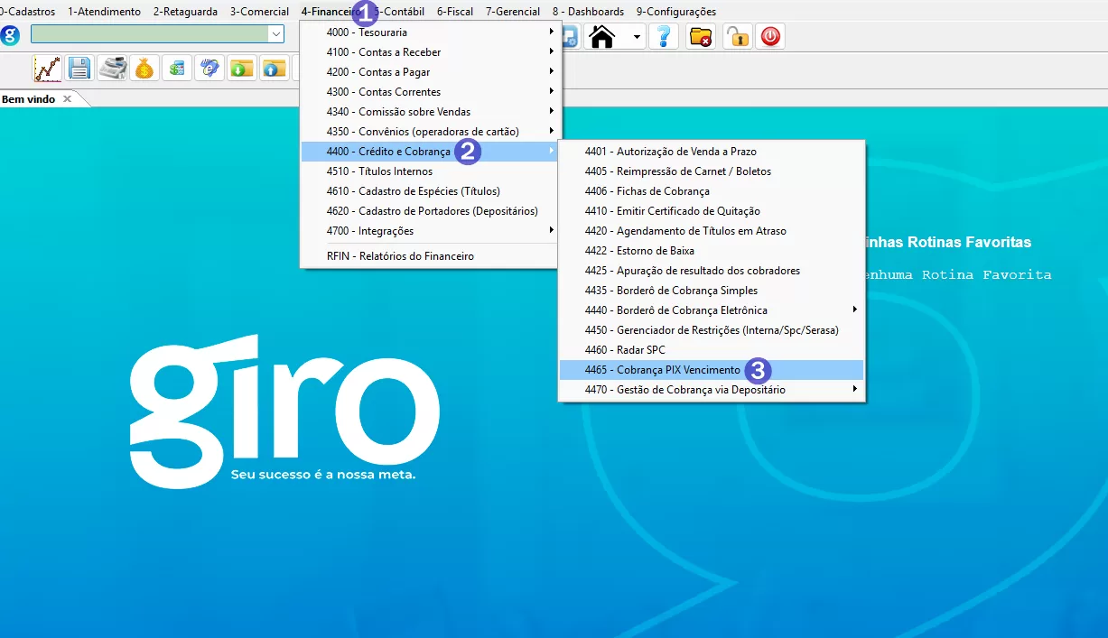Image resolution: width=1108 pixels, height=638 pixels.
Task: Click the line chart icon in toolbar
Action: tap(47, 69)
